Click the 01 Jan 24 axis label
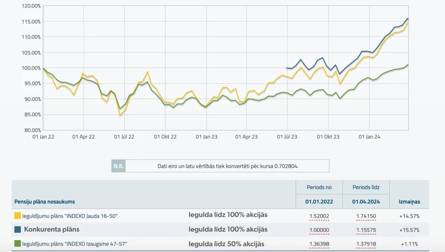Viewport: 445px width, 252px height. click(369, 137)
